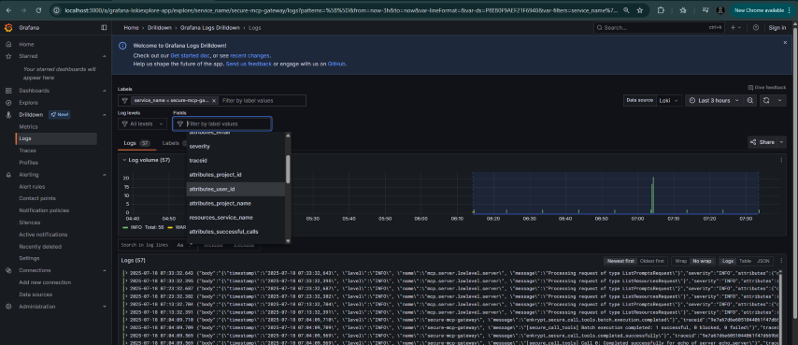Select the Logs view mode button

point(728,261)
